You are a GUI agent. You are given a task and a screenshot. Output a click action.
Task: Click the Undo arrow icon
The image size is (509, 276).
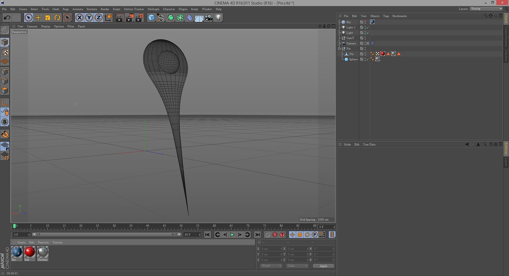[x=7, y=18]
